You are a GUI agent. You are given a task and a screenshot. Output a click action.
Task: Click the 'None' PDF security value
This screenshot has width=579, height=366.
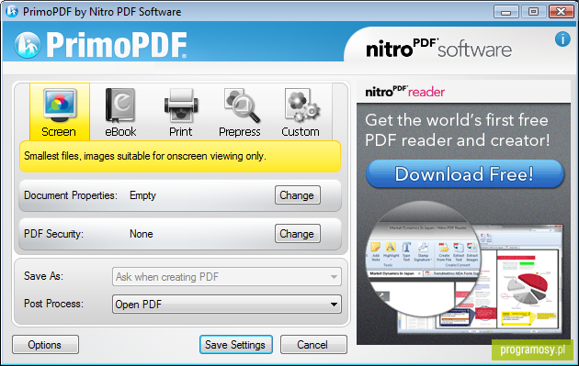pyautogui.click(x=141, y=234)
